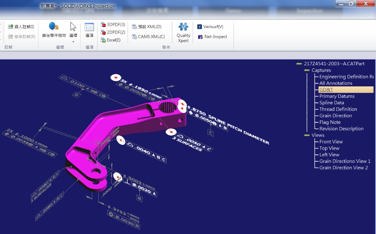376x234 pixels.
Task: Publish to 2DPDF(2)
Action: pos(113,32)
